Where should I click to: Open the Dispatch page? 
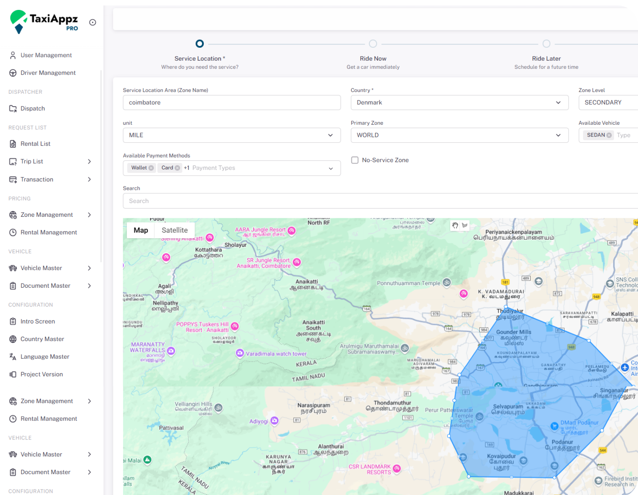point(33,108)
